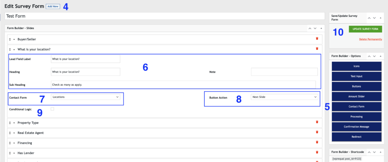388x162 pixels.
Task: Toggle the Form Builder - Options panel collapse
Action: click(380, 56)
